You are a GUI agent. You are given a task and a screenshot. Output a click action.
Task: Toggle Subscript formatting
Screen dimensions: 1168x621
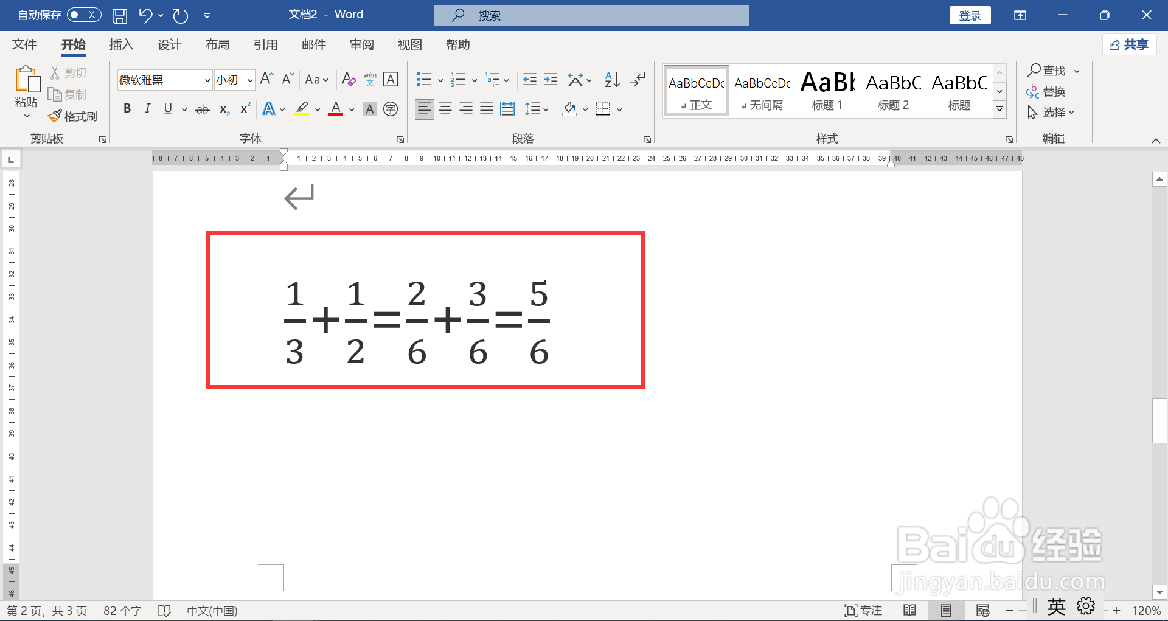(x=224, y=109)
